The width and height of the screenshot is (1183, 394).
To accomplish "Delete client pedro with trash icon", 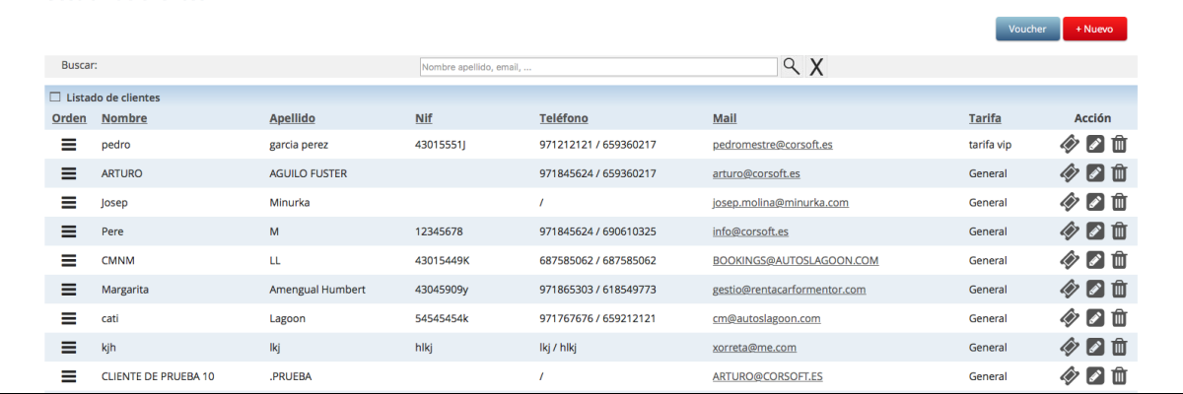I will click(x=1119, y=145).
